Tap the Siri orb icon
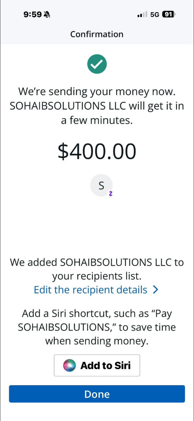 [x=70, y=365]
